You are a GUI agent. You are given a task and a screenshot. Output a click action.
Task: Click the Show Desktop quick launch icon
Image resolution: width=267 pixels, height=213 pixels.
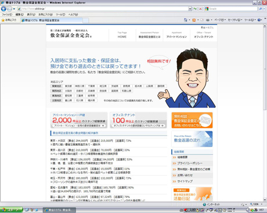[x=27, y=210]
